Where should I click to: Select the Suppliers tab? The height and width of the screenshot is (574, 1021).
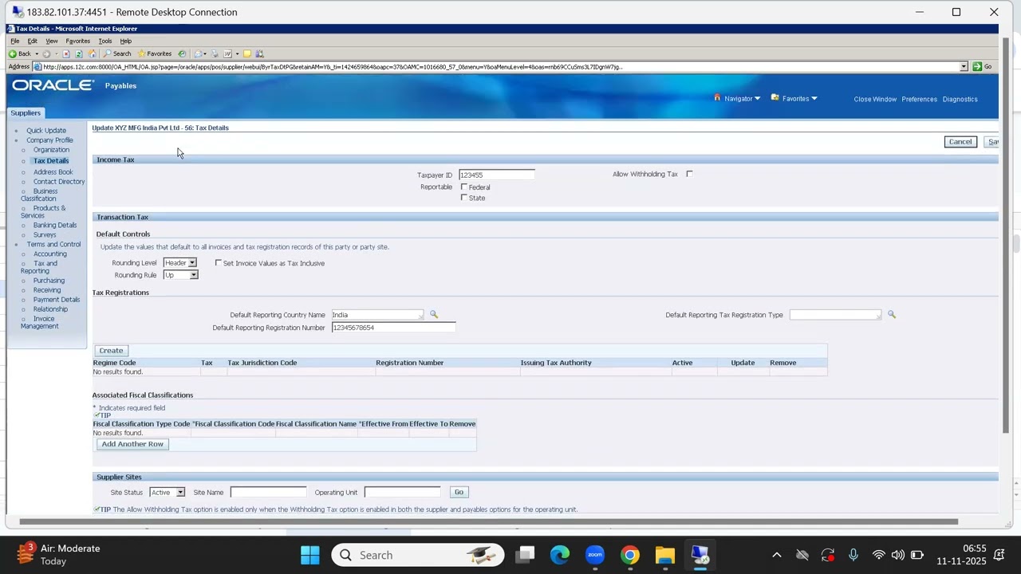click(x=26, y=112)
